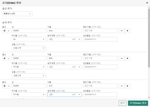Click the scrollbar down arrow

pyautogui.click(x=149, y=98)
